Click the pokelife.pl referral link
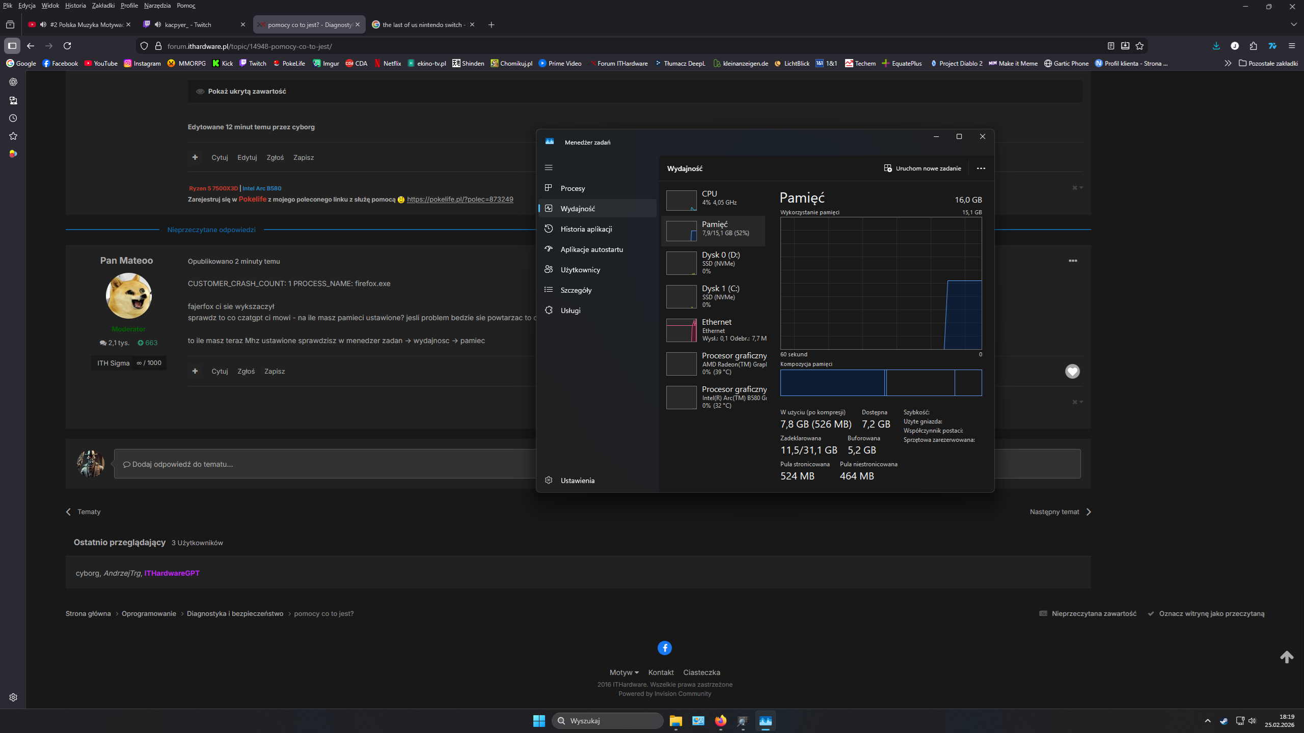 click(459, 199)
